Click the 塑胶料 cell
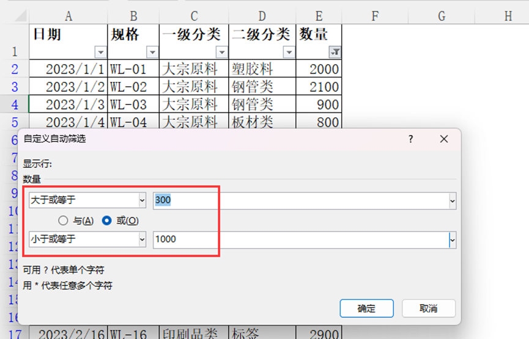Image resolution: width=529 pixels, height=339 pixels. 262,69
